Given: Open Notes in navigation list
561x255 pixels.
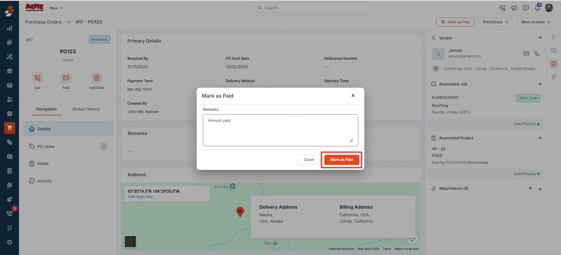Looking at the screenshot, I should pos(68,163).
